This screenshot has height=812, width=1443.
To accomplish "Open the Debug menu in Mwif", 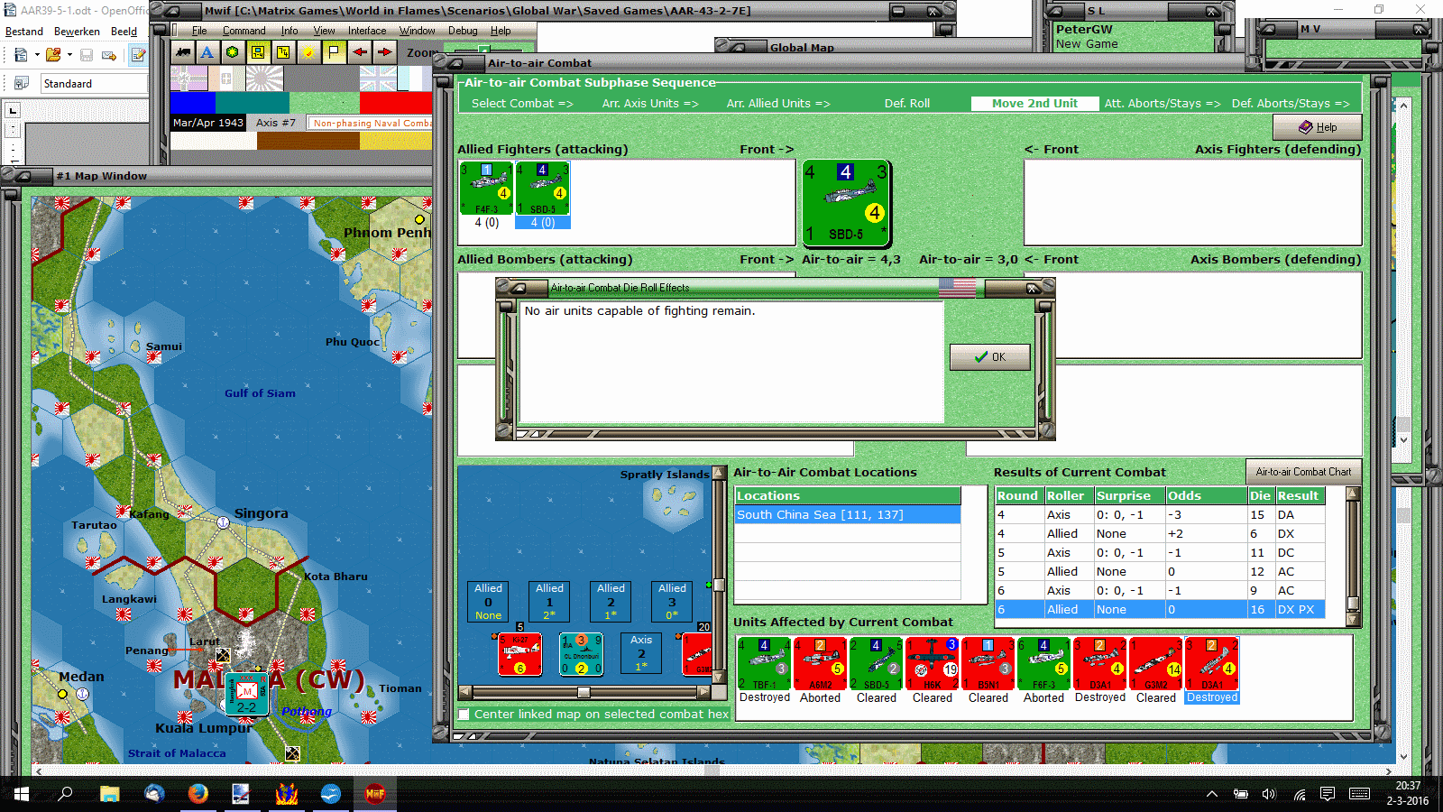I will click(463, 31).
